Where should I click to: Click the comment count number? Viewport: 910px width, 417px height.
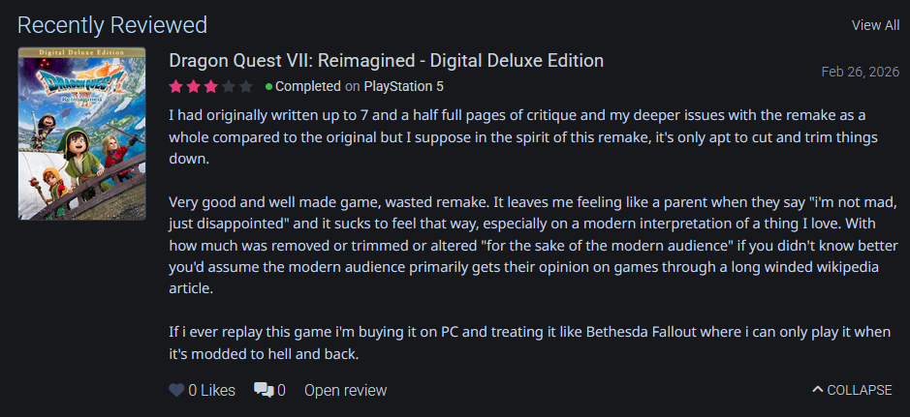[281, 391]
